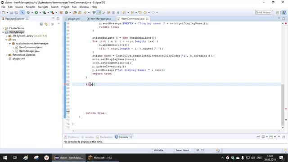288x162 pixels.
Task: Click the Search flashlight toolbar icon
Action: click(x=85, y=13)
